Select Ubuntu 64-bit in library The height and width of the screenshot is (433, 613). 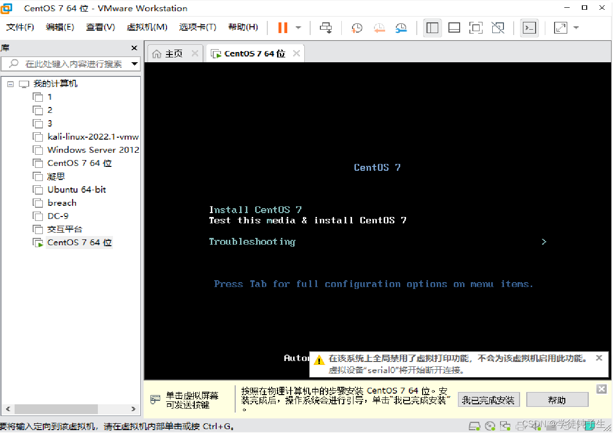(x=77, y=189)
